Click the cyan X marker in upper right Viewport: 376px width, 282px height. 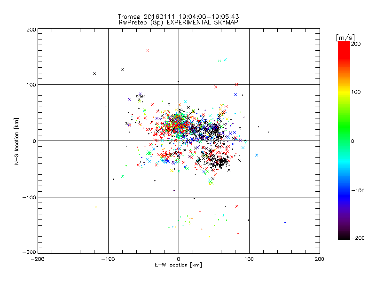(225, 60)
